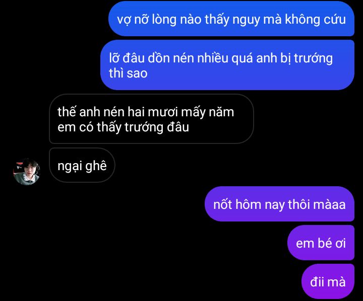Select the message "vợ nỡ lòng nào thấy nguy mà không cứu"
Screen dimensions: 363x301
click(x=231, y=19)
